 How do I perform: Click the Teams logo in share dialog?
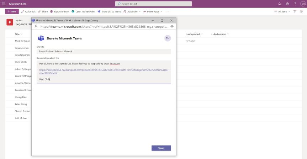(x=41, y=38)
